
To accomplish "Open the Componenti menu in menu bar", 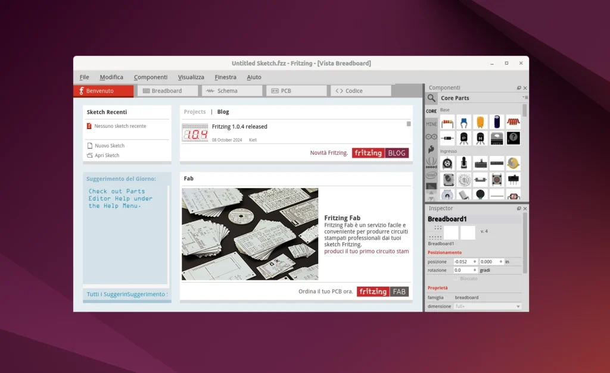I will (151, 77).
